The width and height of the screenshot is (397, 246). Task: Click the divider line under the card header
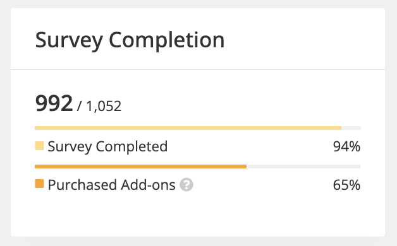(198, 69)
